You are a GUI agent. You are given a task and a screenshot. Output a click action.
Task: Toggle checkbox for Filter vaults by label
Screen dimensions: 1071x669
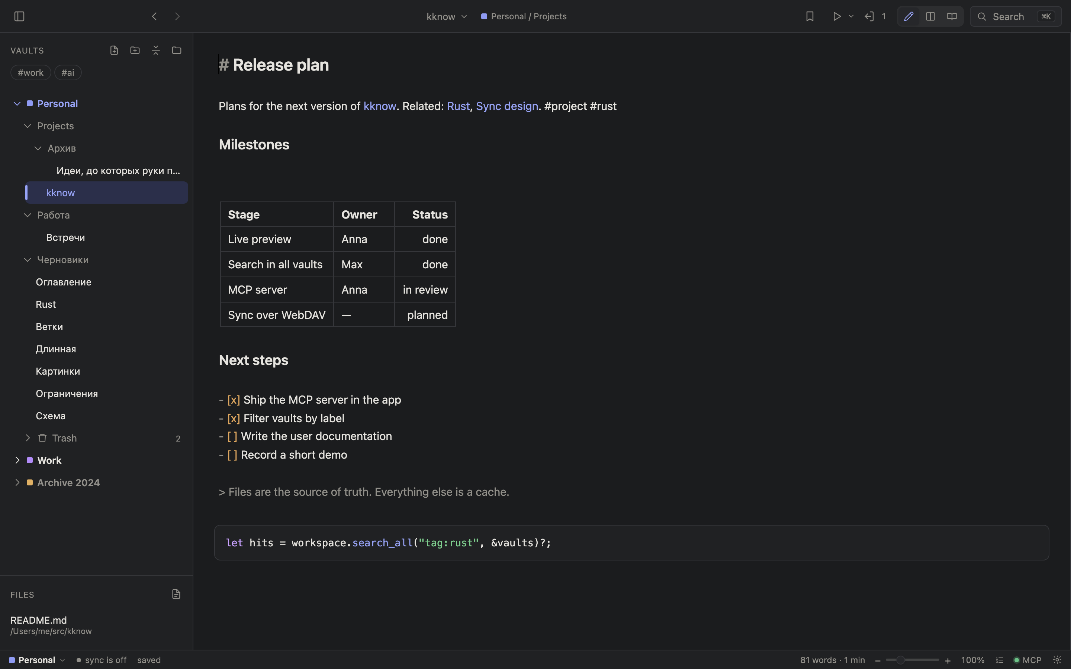[233, 418]
